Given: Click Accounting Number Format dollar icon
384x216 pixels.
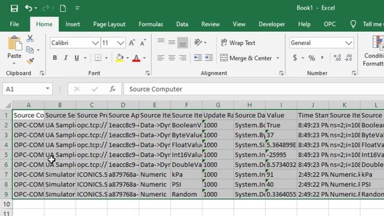Looking at the screenshot, I should point(295,58).
